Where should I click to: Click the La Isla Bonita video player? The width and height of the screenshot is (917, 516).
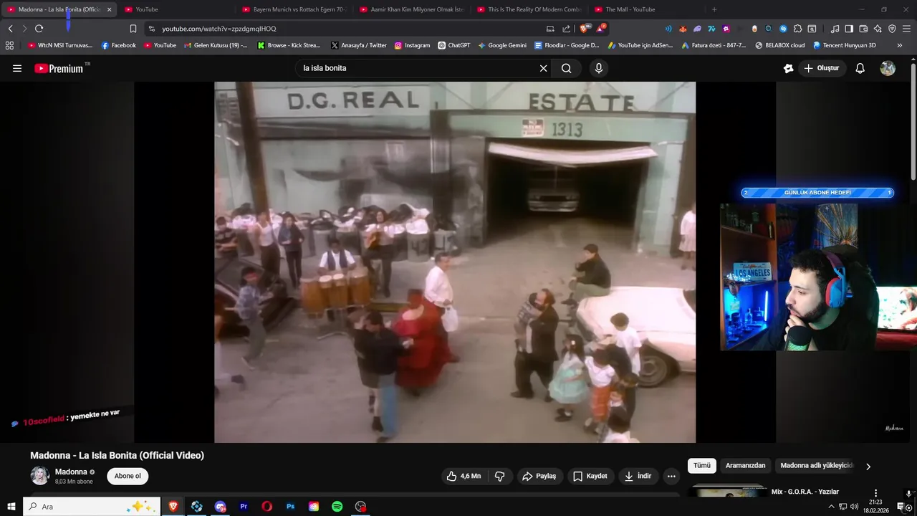pyautogui.click(x=455, y=262)
